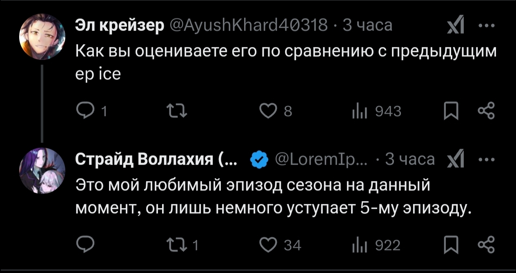Open Эл крейзер profile avatar
The height and width of the screenshot is (273, 516).
42,36
